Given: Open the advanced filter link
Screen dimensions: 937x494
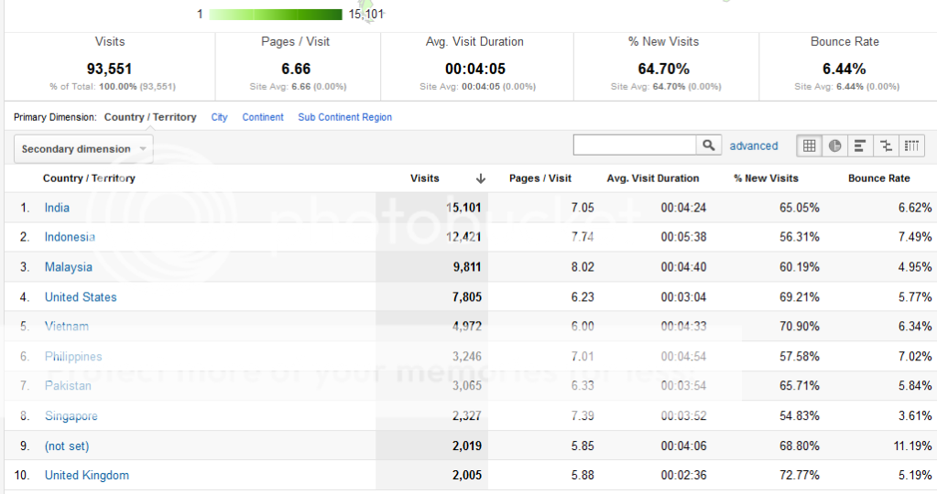Looking at the screenshot, I should click(x=753, y=145).
